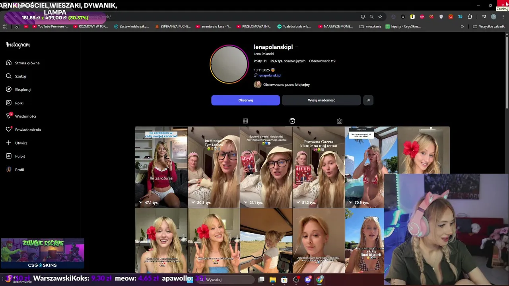Viewport: 509px width, 286px height.
Task: View the 29,6 tys. obserwujących followers
Action: click(288, 61)
